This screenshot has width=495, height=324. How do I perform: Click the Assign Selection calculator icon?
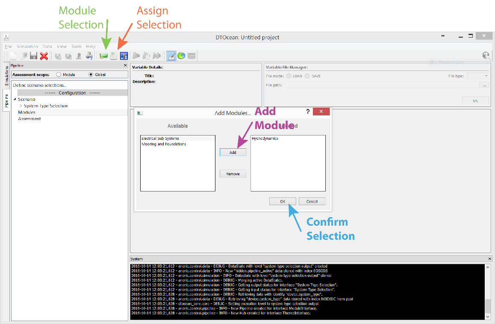[114, 56]
